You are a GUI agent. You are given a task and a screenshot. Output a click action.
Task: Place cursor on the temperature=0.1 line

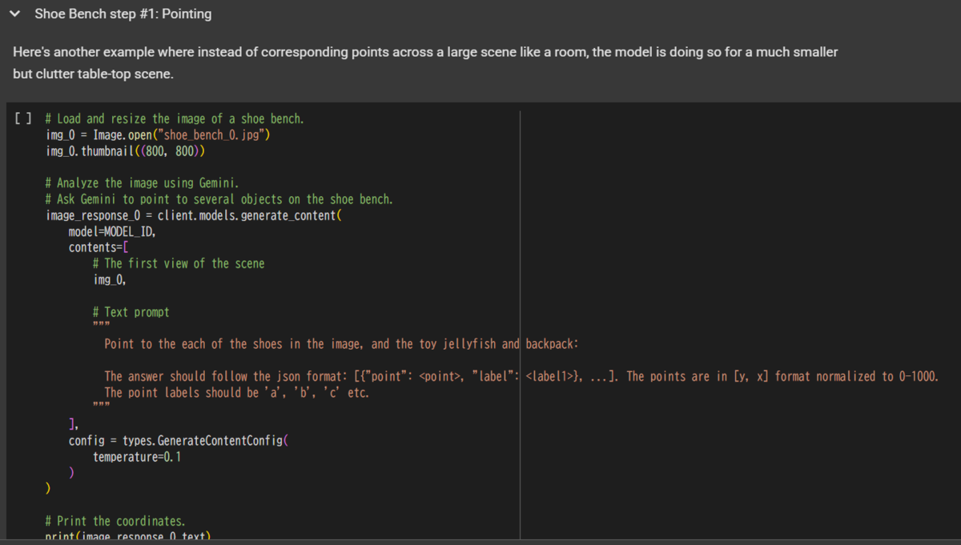point(137,457)
